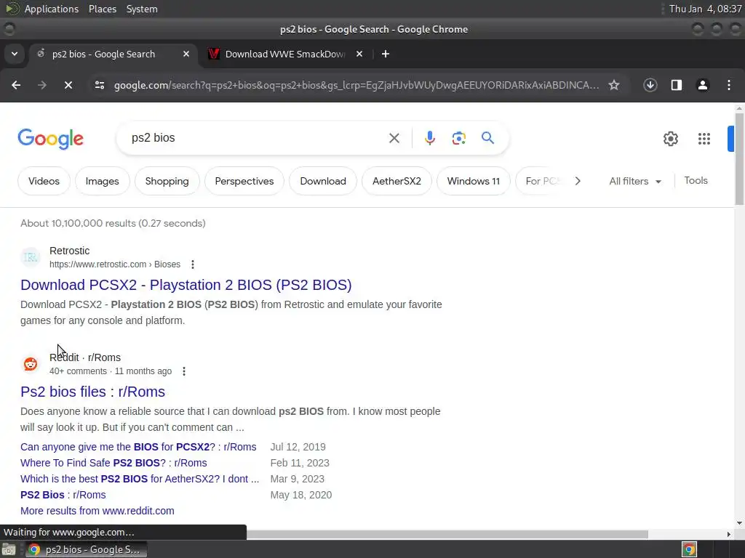Click the Google logo

[50, 139]
